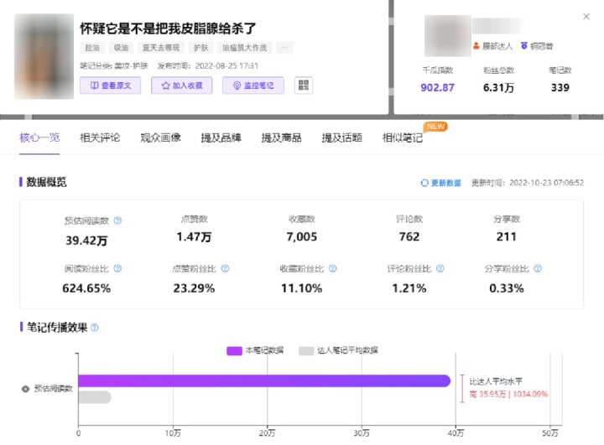The image size is (604, 445).
Task: Click the 铜冠薯 medal badge icon
Action: 523,46
